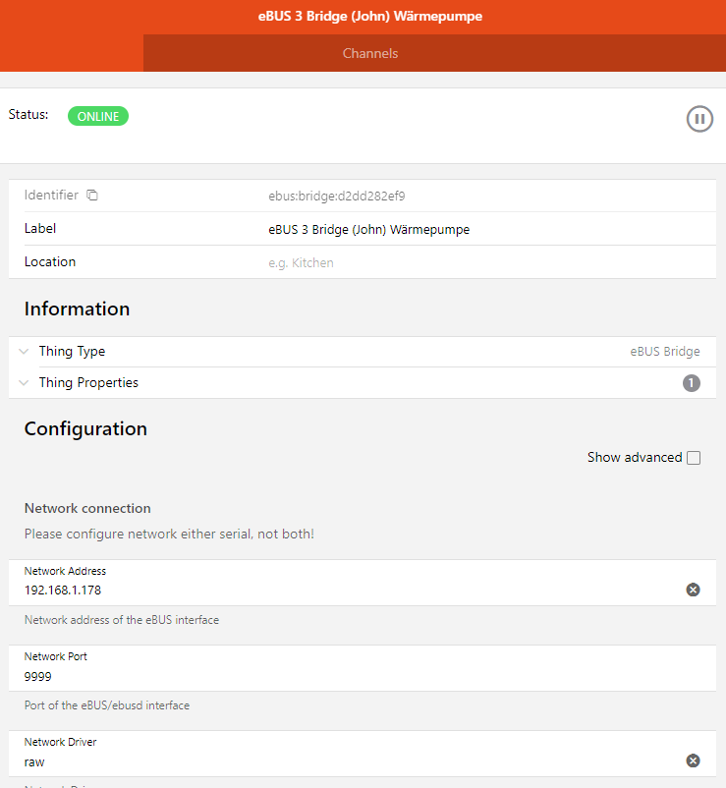This screenshot has width=726, height=788.
Task: Click the identifier value ebus:bridge:d2dd282ef9
Action: pyautogui.click(x=337, y=197)
